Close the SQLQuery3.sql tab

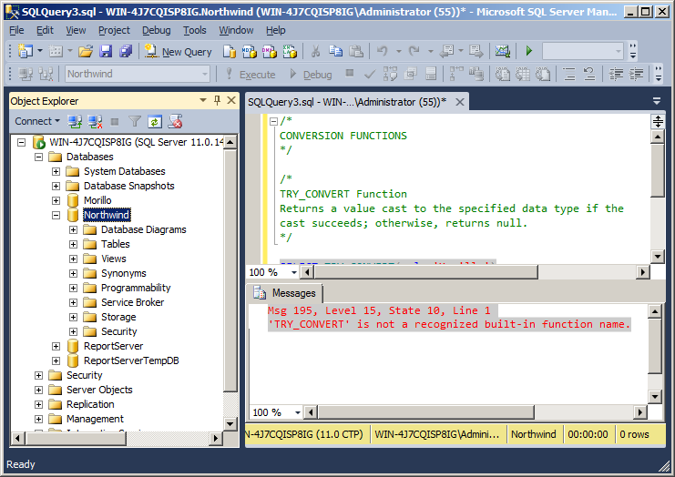460,102
